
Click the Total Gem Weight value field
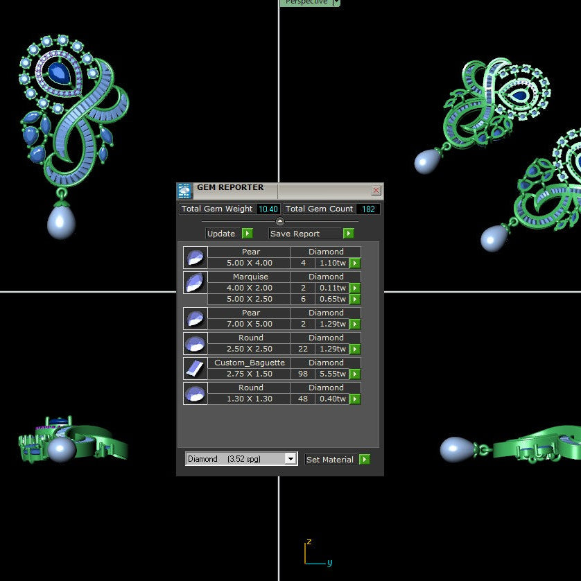pos(268,209)
